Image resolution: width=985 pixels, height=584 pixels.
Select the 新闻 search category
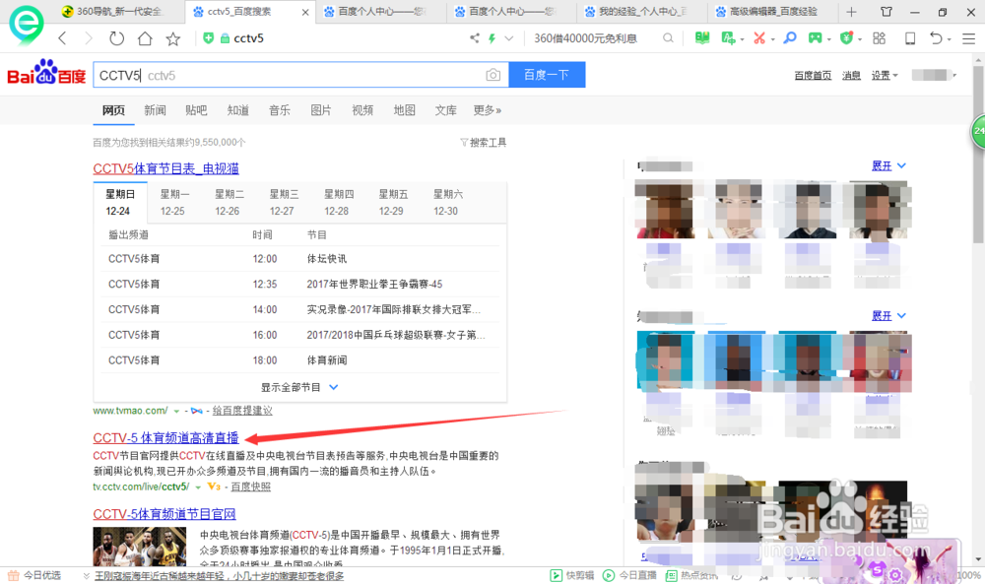[x=155, y=110]
